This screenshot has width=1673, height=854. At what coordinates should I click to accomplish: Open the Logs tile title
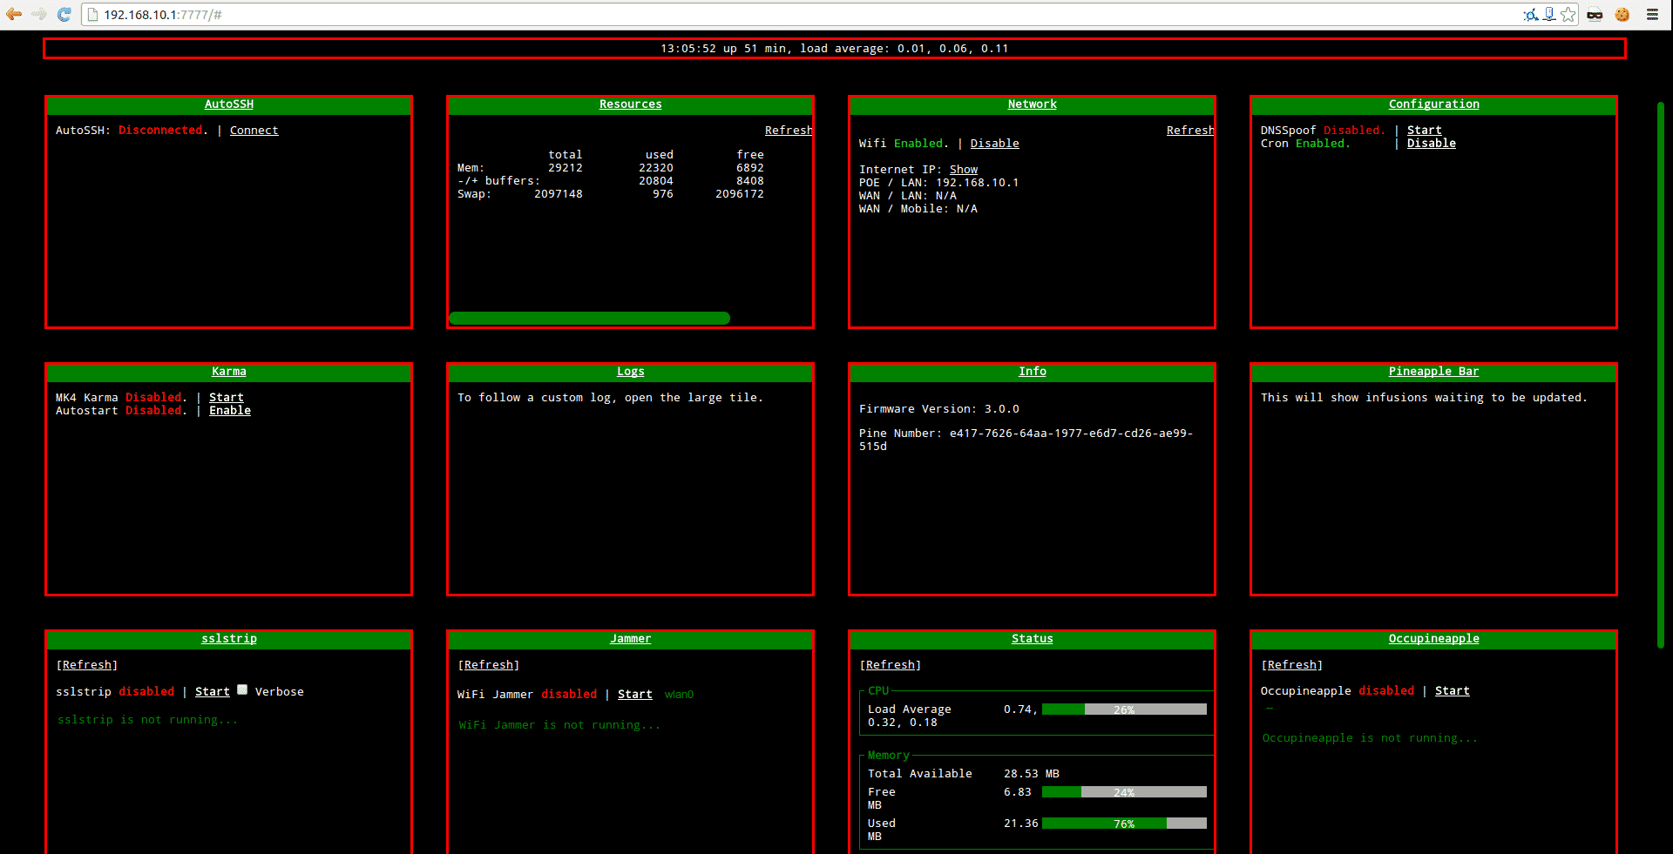pos(631,372)
